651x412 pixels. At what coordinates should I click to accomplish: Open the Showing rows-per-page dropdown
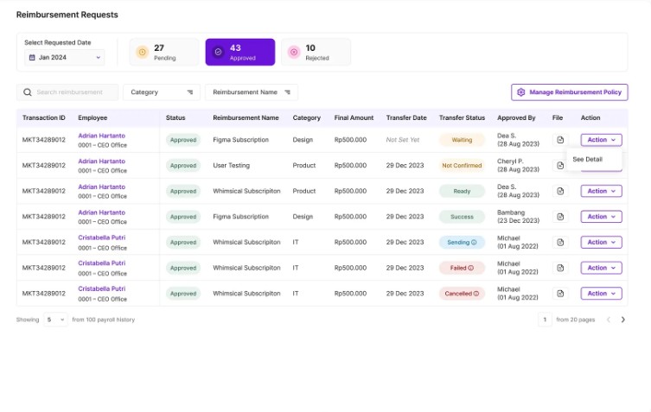pyautogui.click(x=55, y=320)
